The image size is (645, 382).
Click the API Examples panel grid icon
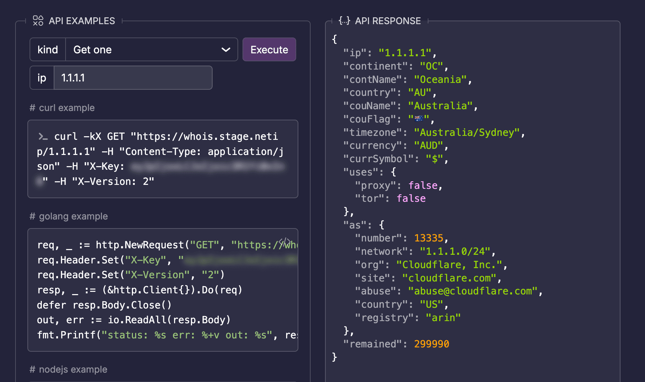(38, 21)
